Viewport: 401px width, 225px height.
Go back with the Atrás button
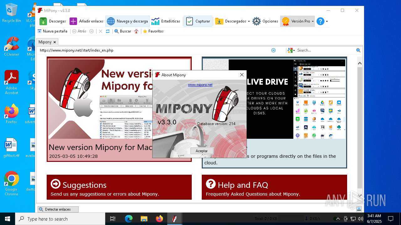(x=79, y=31)
